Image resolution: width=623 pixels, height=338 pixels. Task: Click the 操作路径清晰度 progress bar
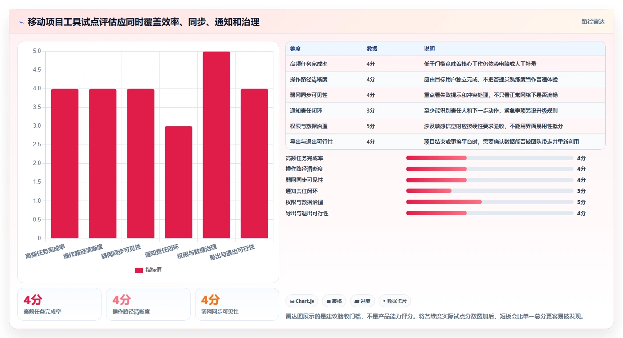[x=490, y=169]
